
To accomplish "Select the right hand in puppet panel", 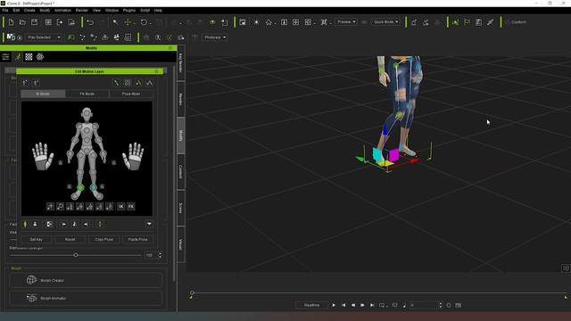I will click(x=133, y=156).
